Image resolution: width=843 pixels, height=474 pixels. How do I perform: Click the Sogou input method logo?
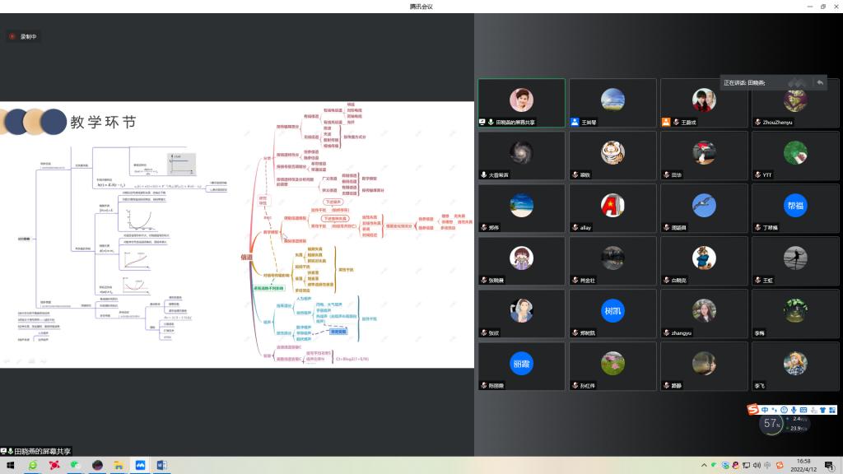(x=752, y=410)
